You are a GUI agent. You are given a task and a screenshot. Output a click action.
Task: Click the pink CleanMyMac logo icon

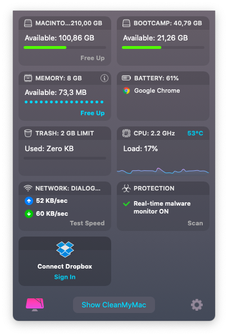[35, 305]
